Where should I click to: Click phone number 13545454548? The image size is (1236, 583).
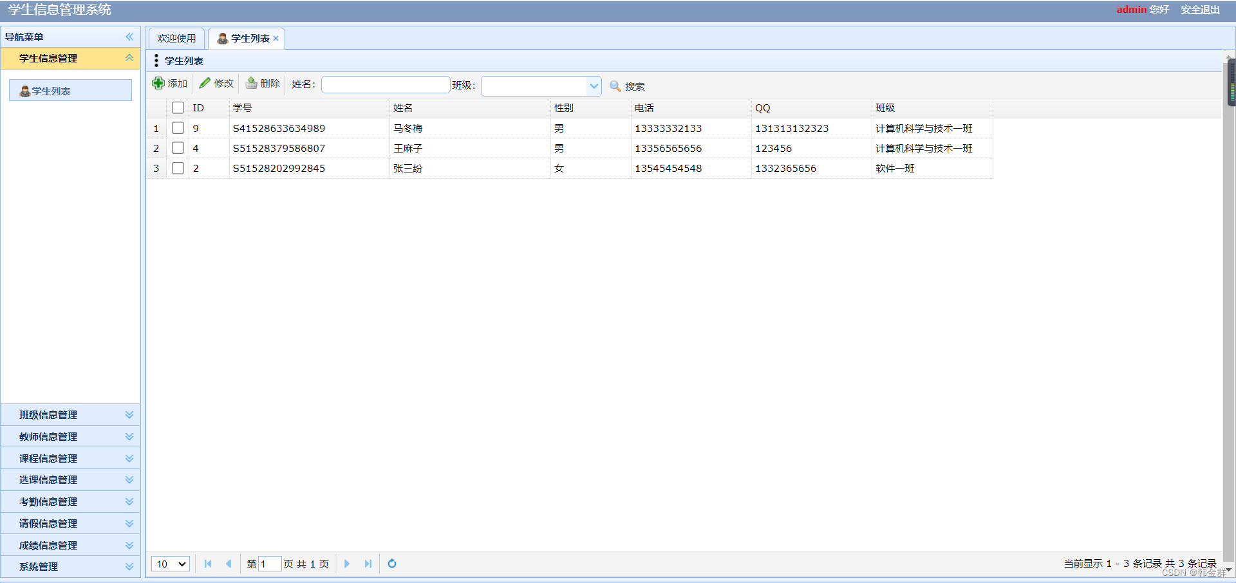[x=668, y=168]
